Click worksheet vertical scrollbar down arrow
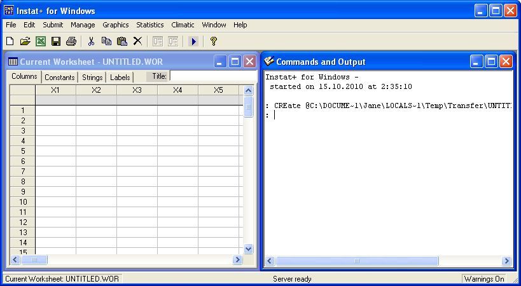The image size is (521, 286). (248, 249)
